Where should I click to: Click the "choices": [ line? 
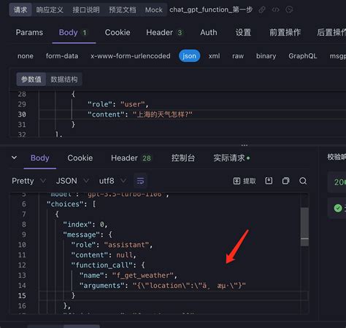click(x=72, y=204)
